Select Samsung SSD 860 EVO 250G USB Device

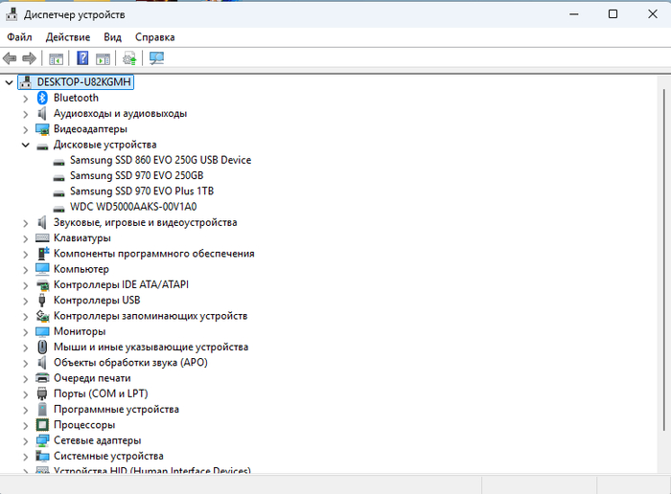tap(160, 160)
